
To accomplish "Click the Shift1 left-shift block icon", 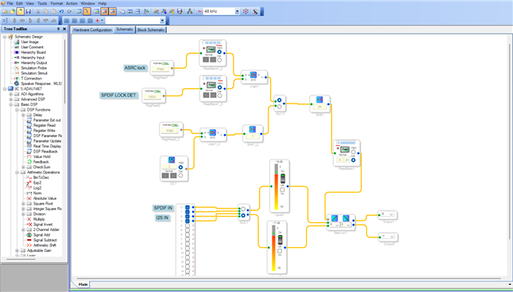I will [x=320, y=99].
